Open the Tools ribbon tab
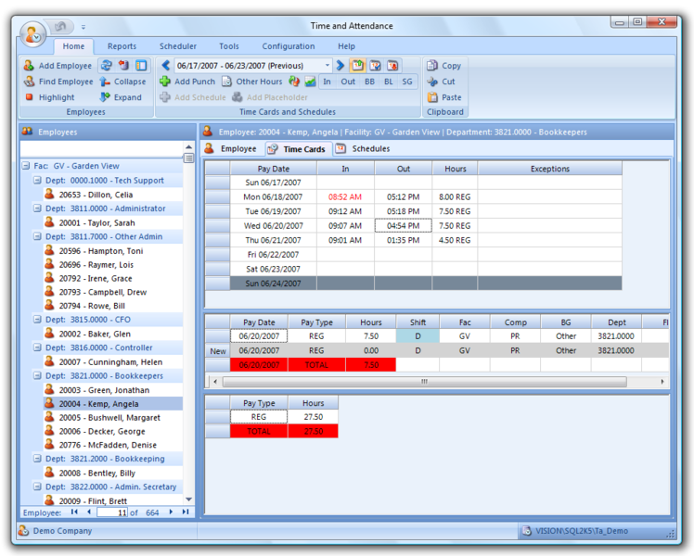 click(229, 46)
